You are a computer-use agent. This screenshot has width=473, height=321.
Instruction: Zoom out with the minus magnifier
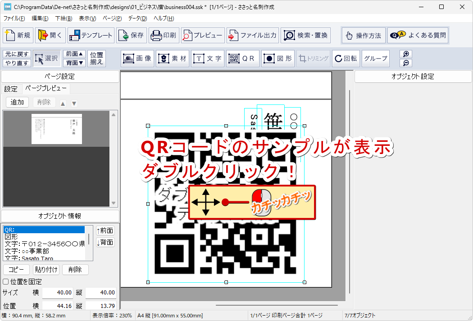(x=406, y=63)
